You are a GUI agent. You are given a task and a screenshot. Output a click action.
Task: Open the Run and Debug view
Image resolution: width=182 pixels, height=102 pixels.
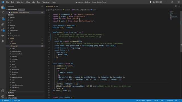(3, 24)
